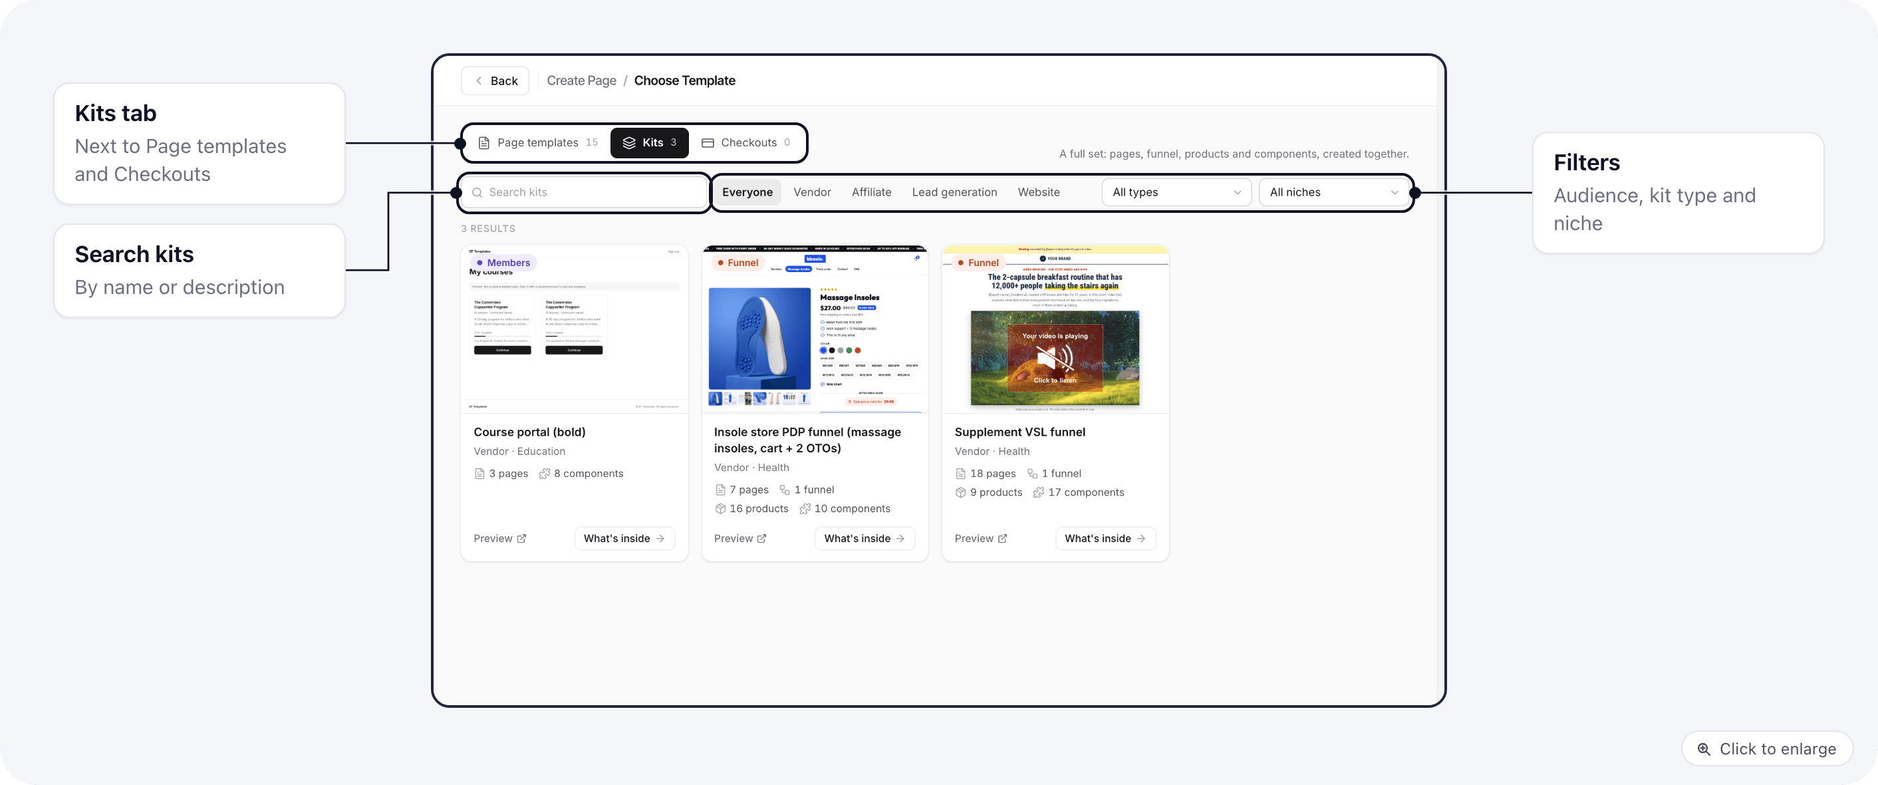Click the puzzle icon beside 10 components
Screen dimensions: 1878x785
(x=805, y=508)
